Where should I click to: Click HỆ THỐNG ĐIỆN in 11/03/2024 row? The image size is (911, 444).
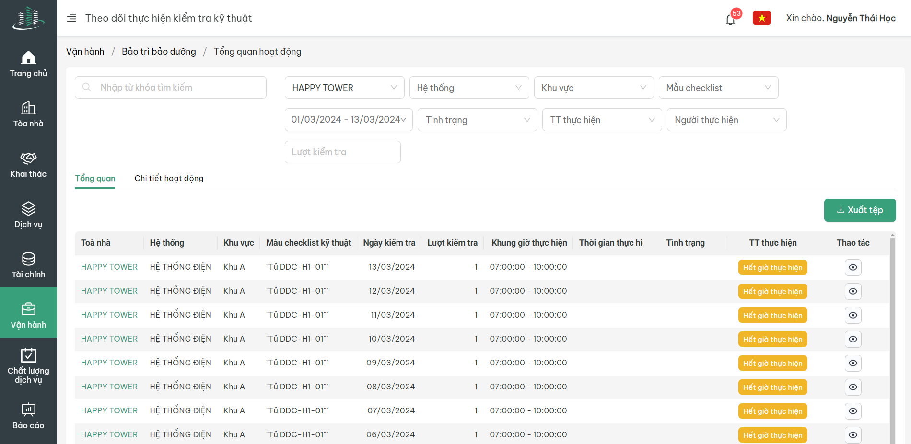[180, 315]
